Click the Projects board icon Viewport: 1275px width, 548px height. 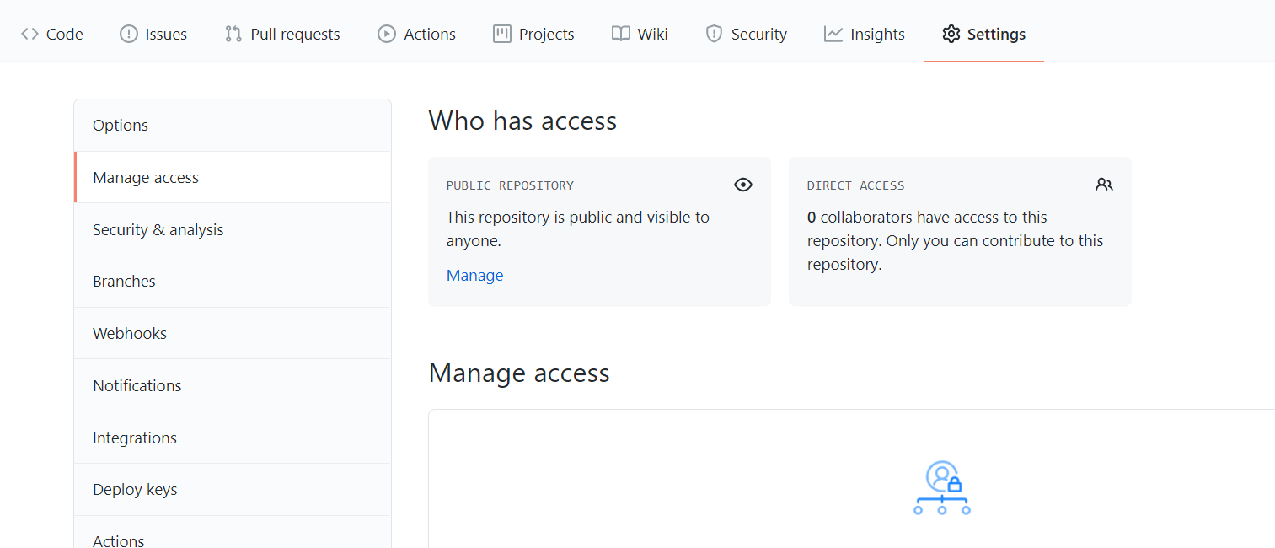[x=502, y=34]
